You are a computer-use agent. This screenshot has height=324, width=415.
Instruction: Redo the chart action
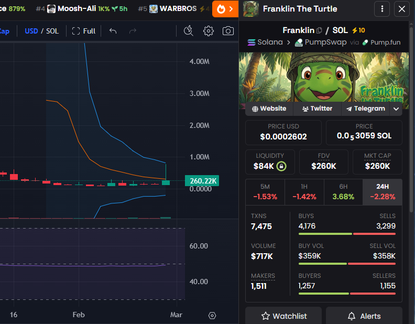click(x=133, y=31)
